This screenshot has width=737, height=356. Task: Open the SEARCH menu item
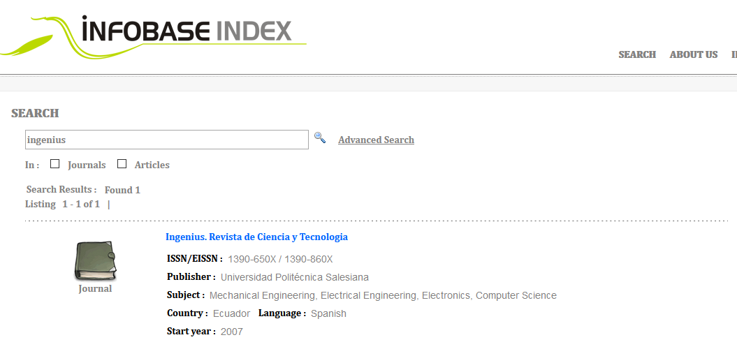[x=637, y=54]
